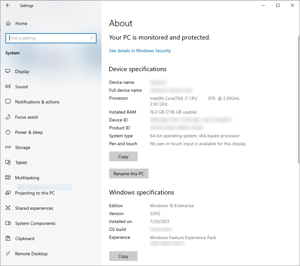
Task: Open Notifications & actions settings
Action: click(x=37, y=102)
